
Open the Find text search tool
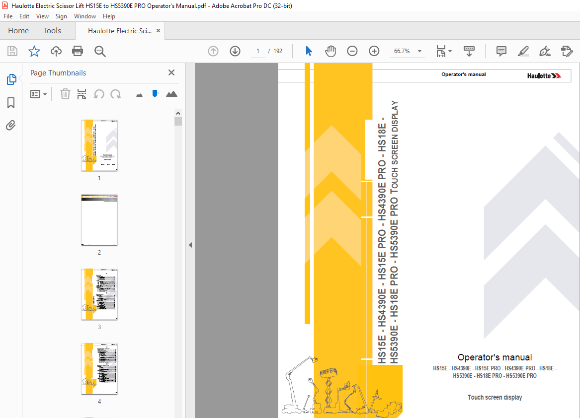(100, 51)
